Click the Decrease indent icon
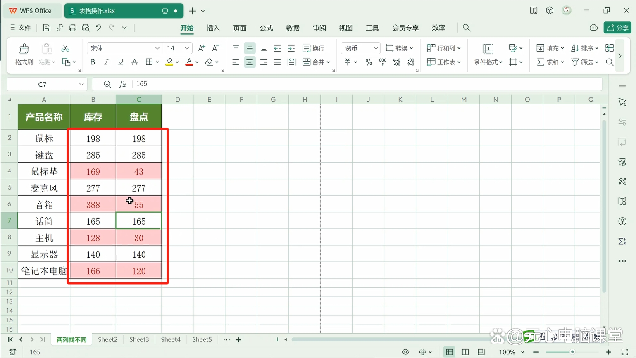Screen dimensions: 636x358 click(x=277, y=48)
